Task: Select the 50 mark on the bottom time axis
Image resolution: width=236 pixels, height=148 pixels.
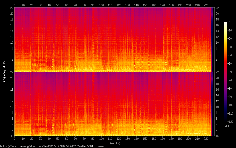Action: [x=58, y=139]
